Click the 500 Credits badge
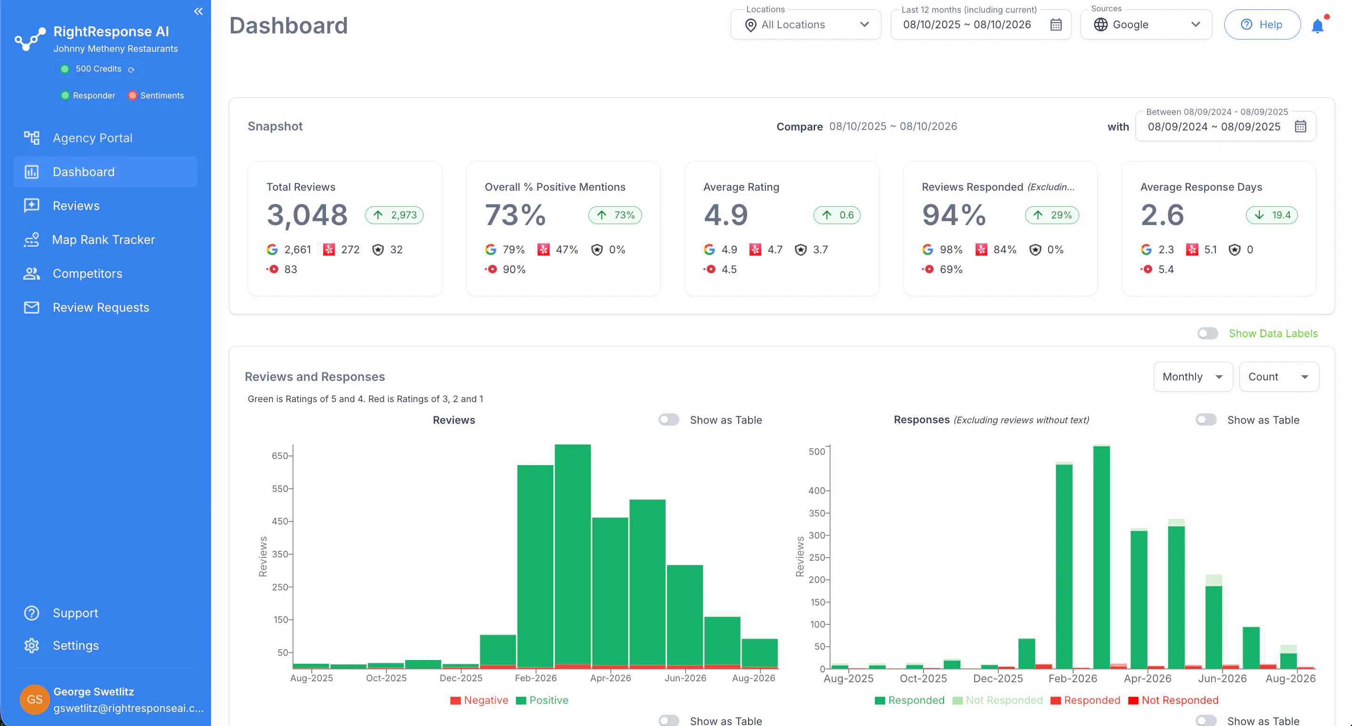The width and height of the screenshot is (1352, 726). pos(98,69)
